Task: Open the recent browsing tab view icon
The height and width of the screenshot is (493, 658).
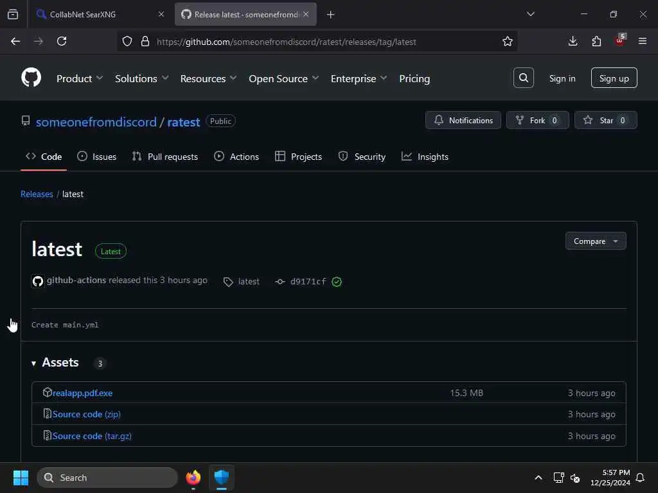Action: click(13, 14)
